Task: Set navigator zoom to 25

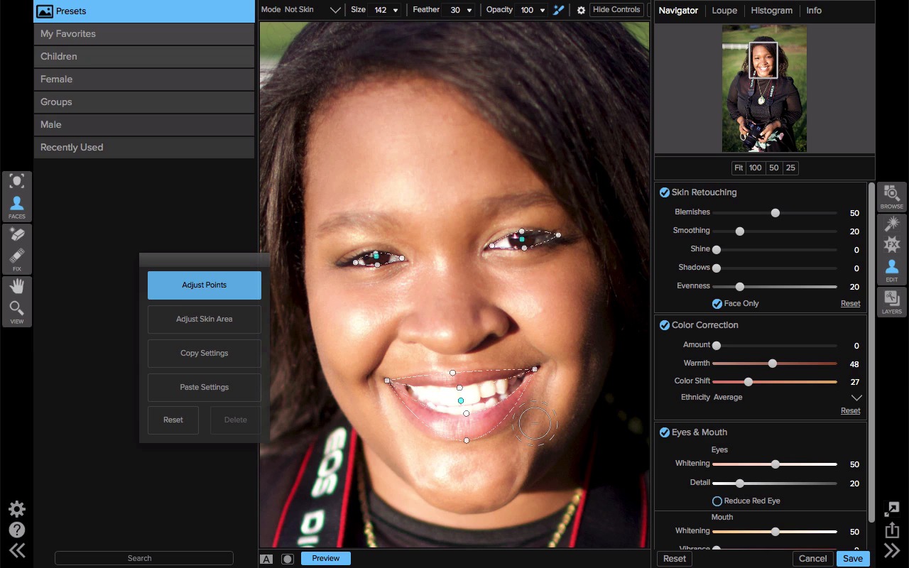Action: [790, 168]
